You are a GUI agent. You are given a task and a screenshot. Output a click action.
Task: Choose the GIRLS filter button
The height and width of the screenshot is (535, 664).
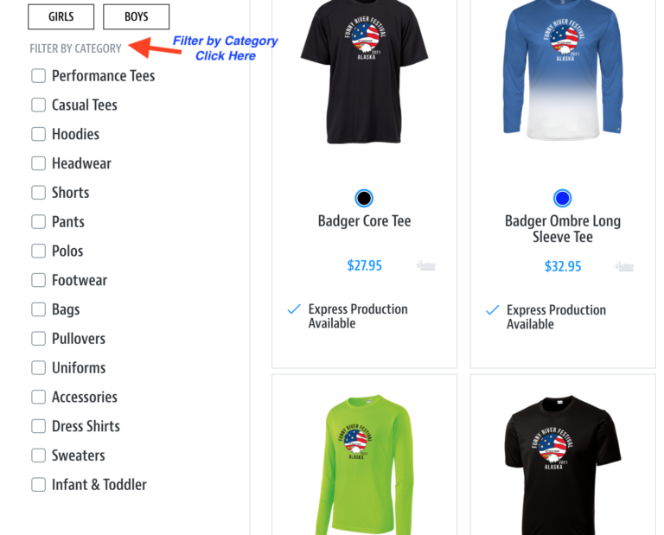pos(61,17)
